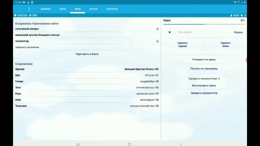Tap the Тело equipment label

pos(18,88)
